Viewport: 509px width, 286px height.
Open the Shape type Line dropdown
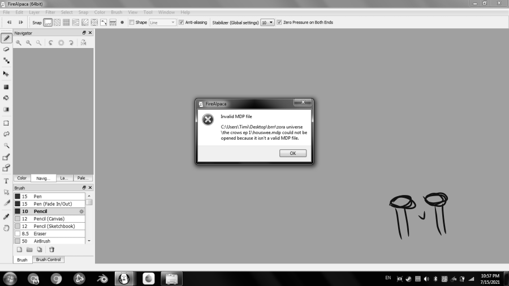(162, 23)
